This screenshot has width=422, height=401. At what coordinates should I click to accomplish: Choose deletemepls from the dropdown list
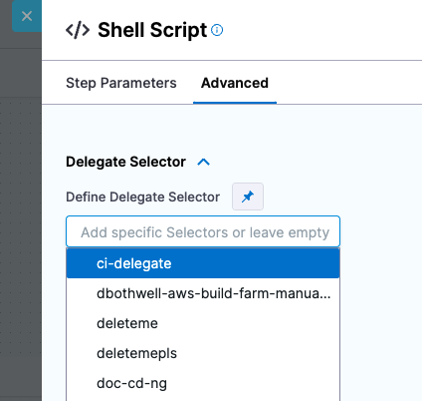pos(203,353)
